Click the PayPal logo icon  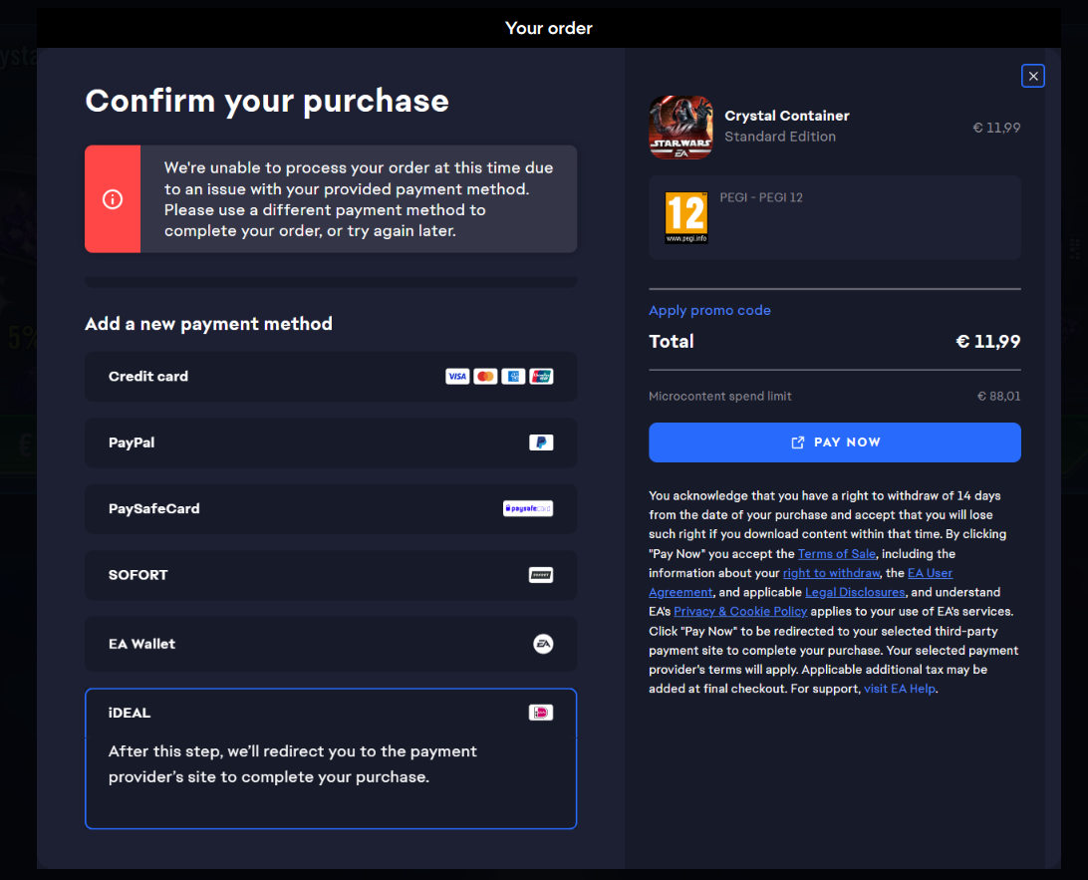tap(540, 442)
